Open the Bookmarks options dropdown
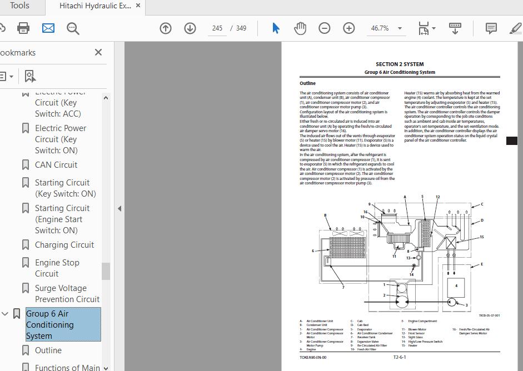The height and width of the screenshot is (371, 523). (x=8, y=76)
